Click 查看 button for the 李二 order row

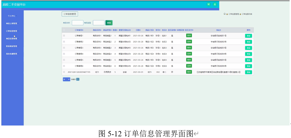point(248,72)
